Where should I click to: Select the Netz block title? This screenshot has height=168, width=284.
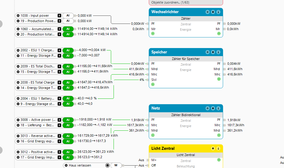click(156, 108)
